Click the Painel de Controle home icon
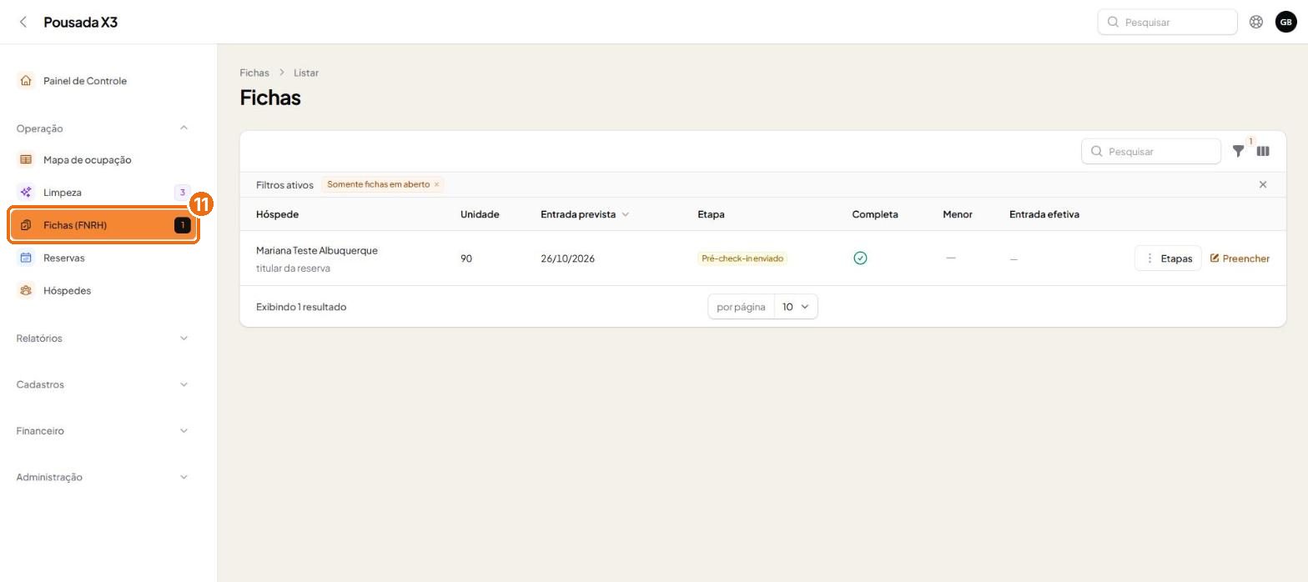Image resolution: width=1308 pixels, height=582 pixels. tap(26, 81)
